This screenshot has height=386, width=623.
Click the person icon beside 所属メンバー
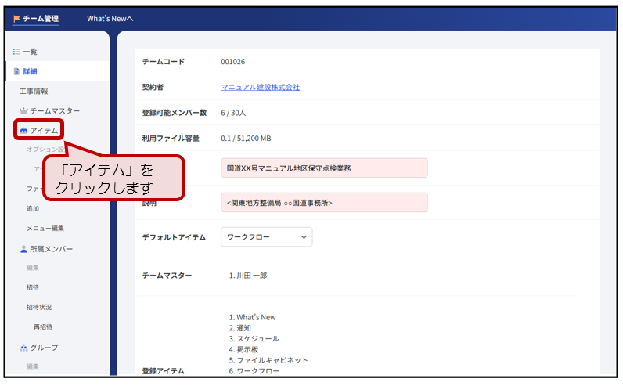tap(23, 249)
